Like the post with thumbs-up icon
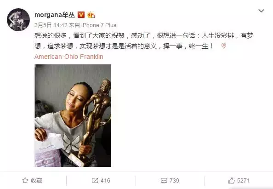The height and width of the screenshot is (189, 273). pos(231,180)
